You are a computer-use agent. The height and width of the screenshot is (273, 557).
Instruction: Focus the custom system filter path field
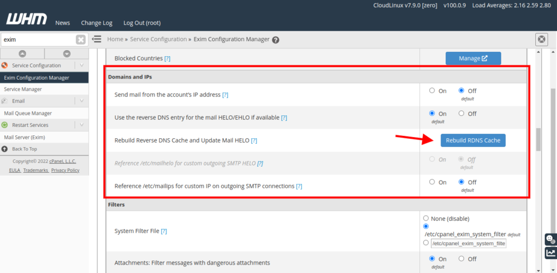[468, 243]
